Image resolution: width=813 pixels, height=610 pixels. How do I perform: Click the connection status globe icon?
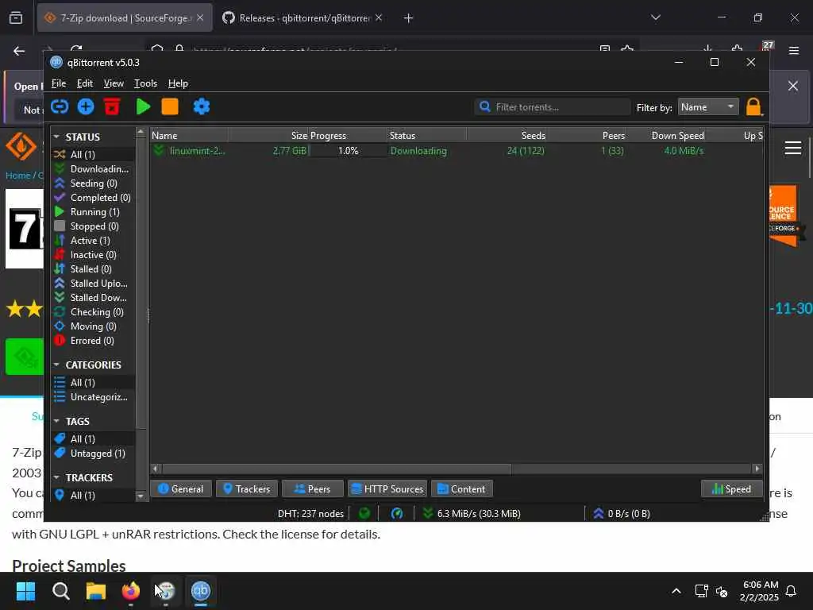[x=364, y=514]
